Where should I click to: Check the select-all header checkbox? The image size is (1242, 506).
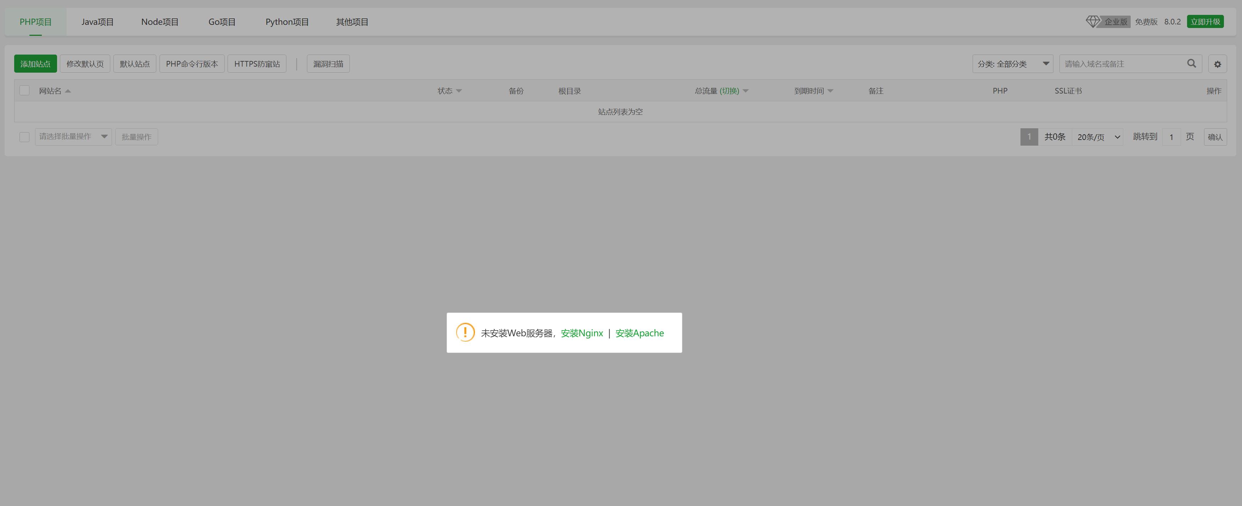(24, 91)
